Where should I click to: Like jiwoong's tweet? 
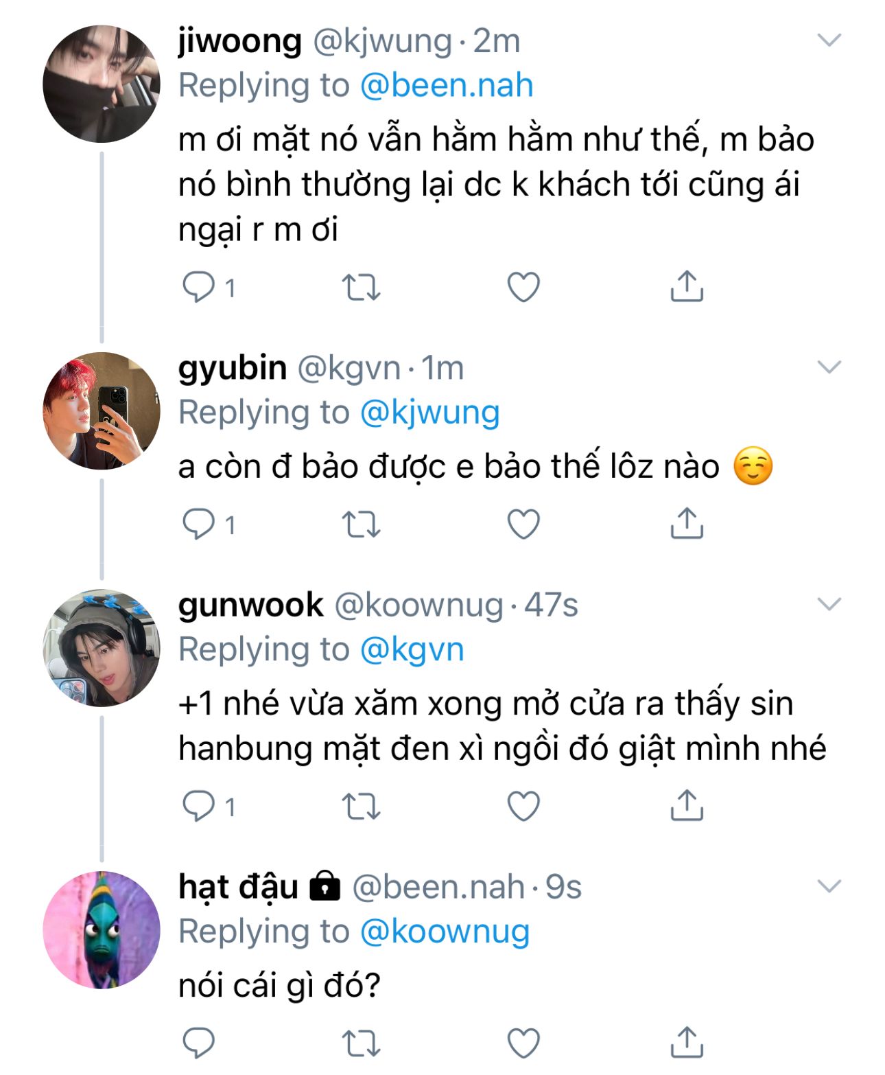(x=523, y=287)
